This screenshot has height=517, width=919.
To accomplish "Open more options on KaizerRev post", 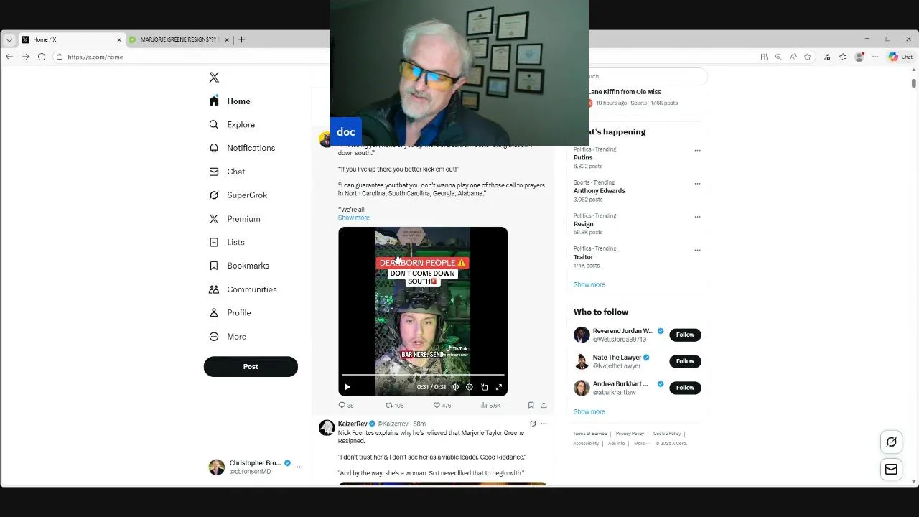I will point(544,424).
